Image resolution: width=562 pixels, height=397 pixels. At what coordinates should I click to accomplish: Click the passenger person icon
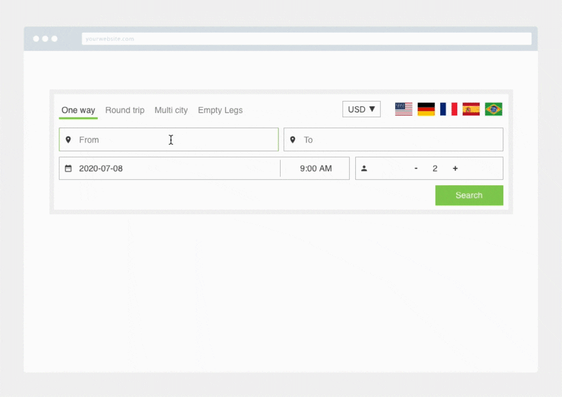point(364,169)
